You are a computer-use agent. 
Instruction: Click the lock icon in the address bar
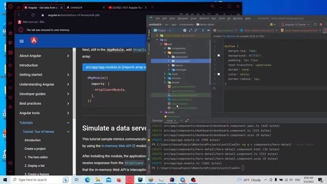(43, 15)
